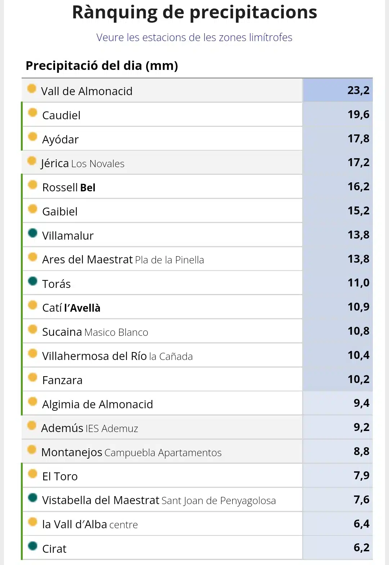Click the green dot beside Vistabella del Maestrat
The image size is (389, 565).
click(33, 498)
